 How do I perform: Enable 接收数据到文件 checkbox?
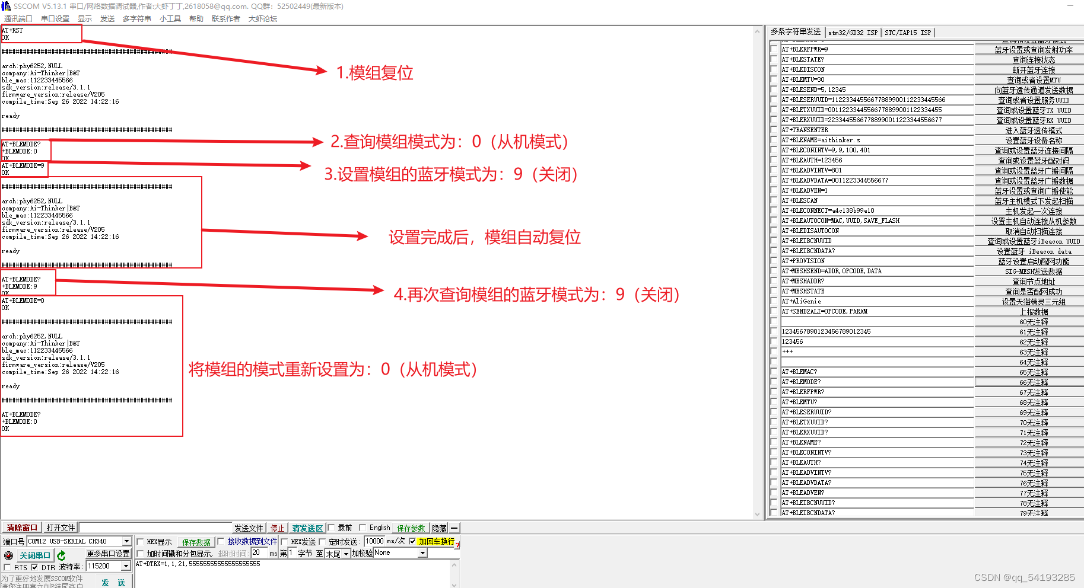pos(221,541)
